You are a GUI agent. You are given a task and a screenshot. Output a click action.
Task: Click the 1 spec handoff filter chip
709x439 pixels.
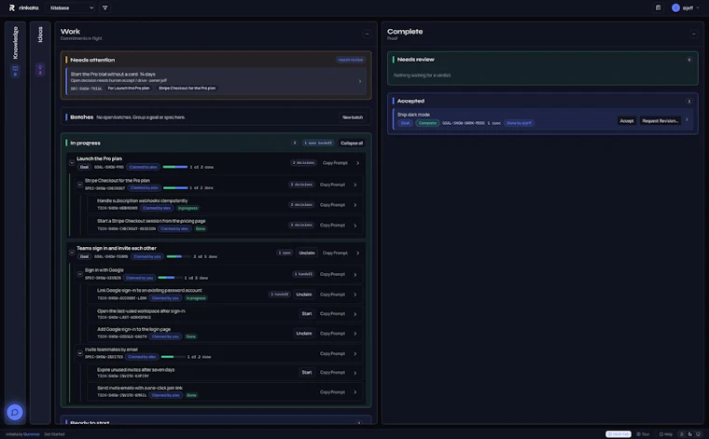(318, 143)
